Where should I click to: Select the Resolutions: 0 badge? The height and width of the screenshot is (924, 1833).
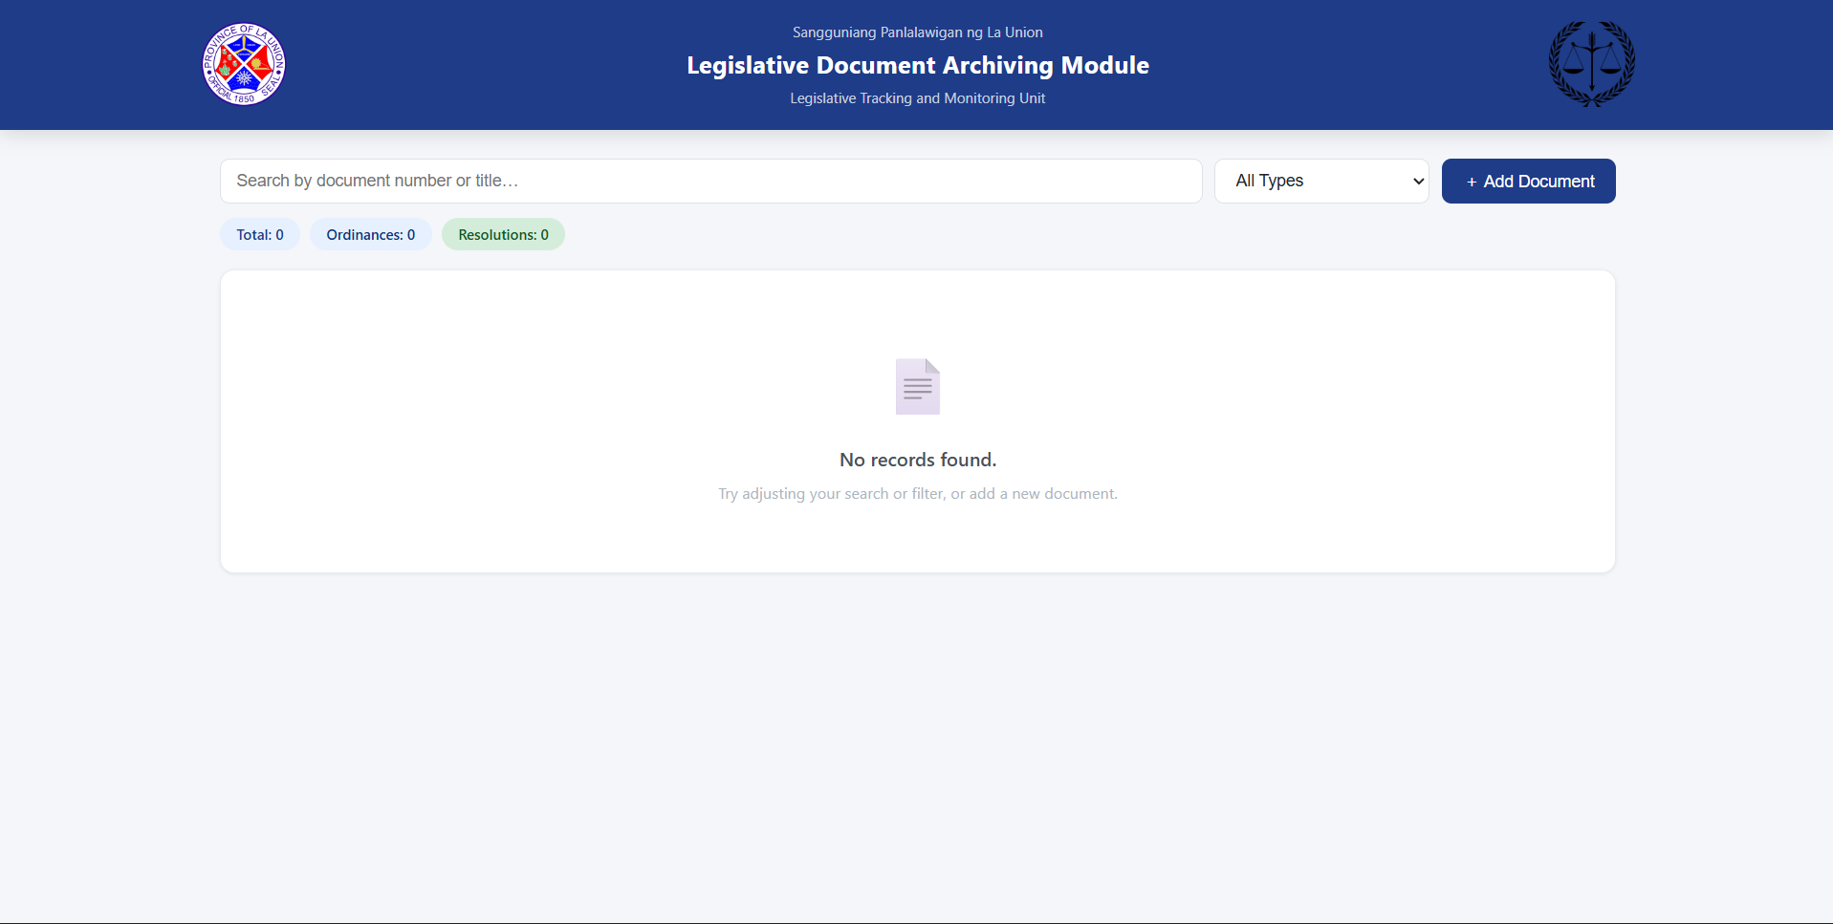tap(503, 235)
